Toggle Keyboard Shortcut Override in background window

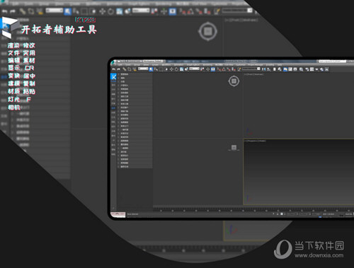[173, 11]
